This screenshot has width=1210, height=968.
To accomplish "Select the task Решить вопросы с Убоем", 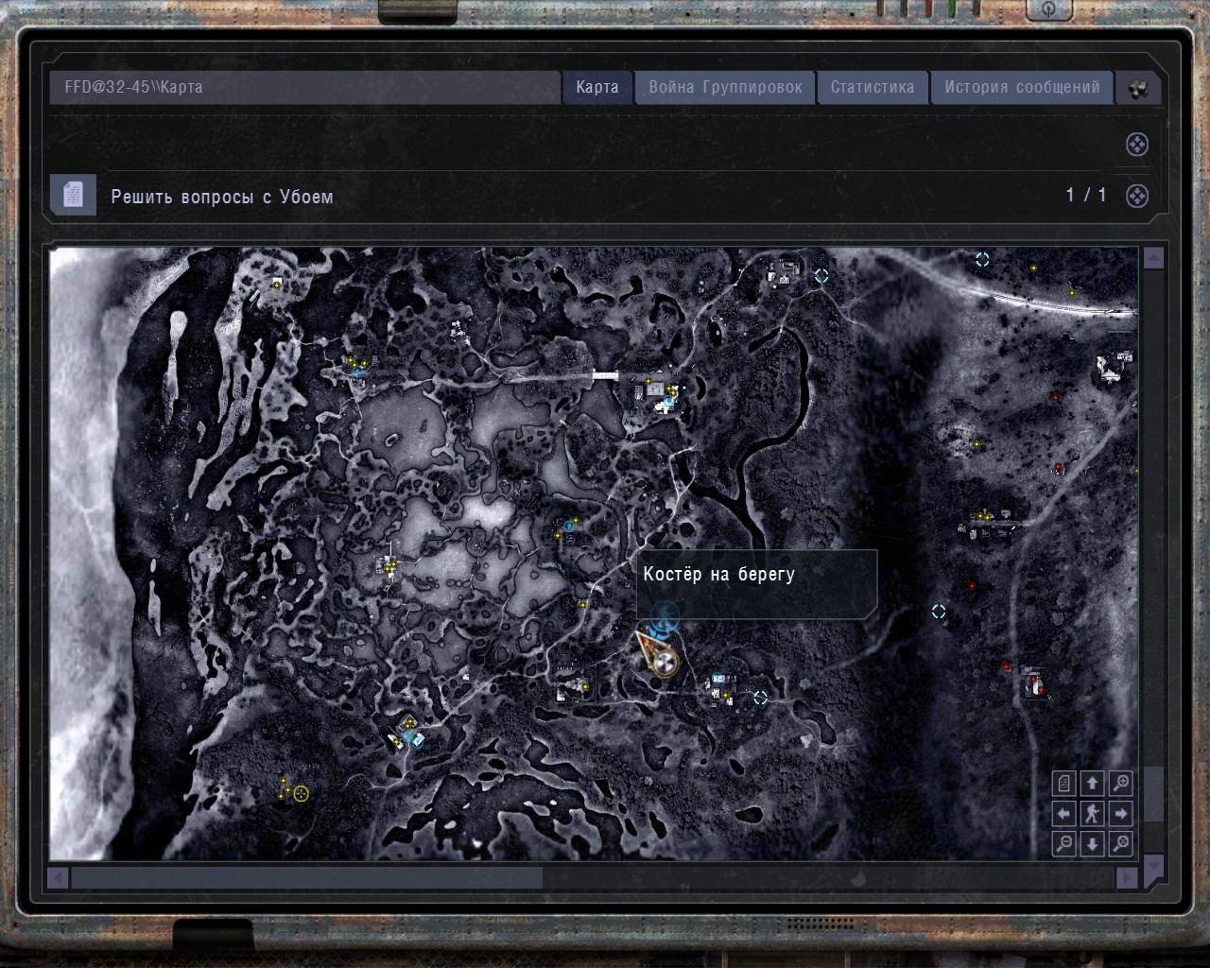I will (x=222, y=197).
